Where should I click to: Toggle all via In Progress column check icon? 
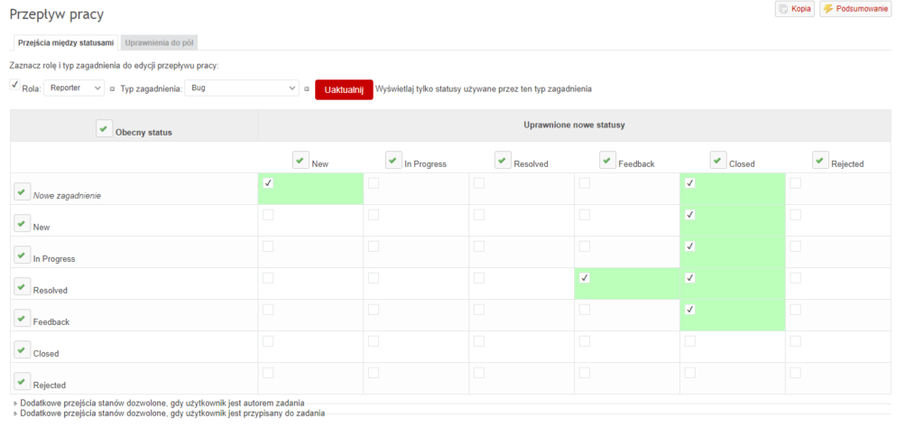click(x=393, y=160)
